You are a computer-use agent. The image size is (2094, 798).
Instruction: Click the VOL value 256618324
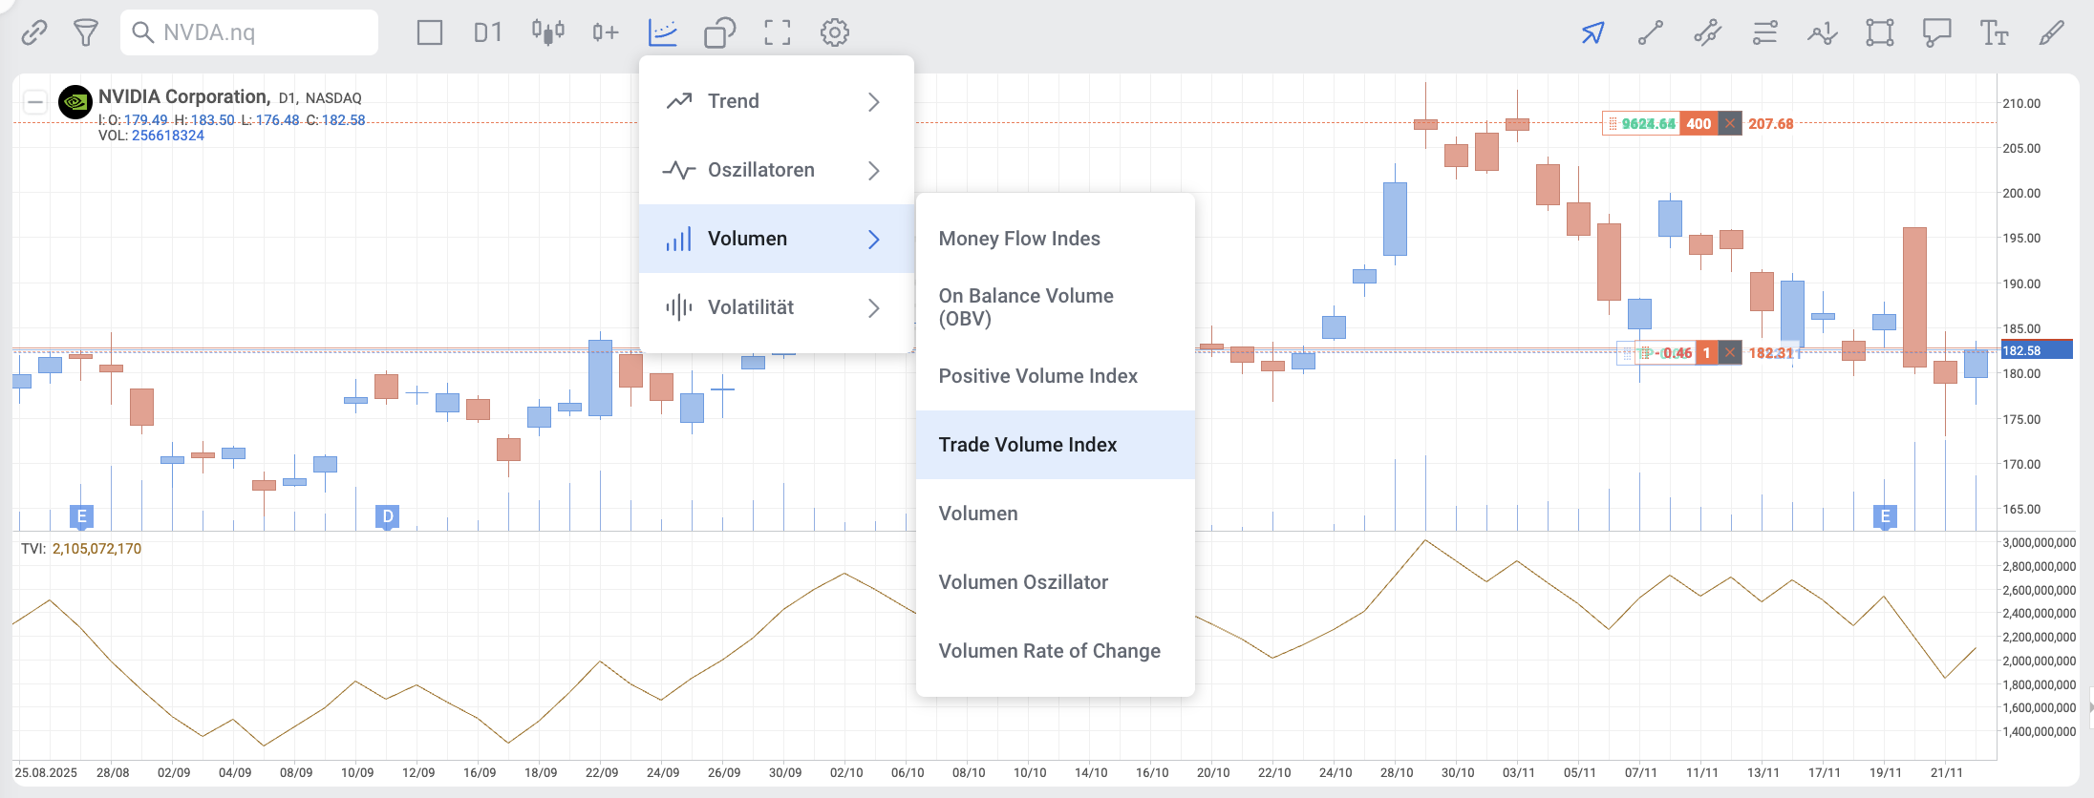(168, 136)
